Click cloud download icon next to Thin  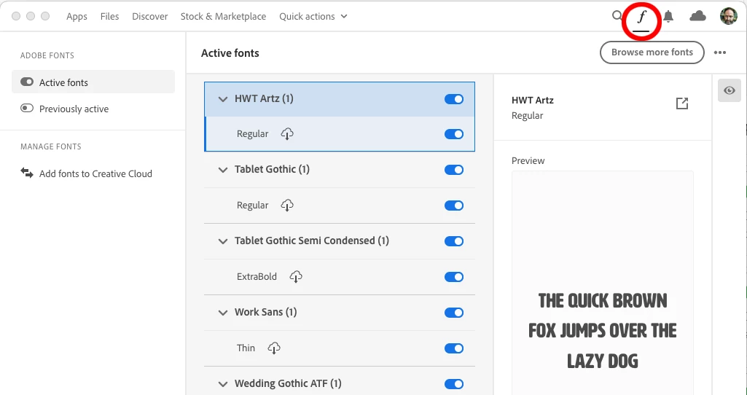coord(274,348)
